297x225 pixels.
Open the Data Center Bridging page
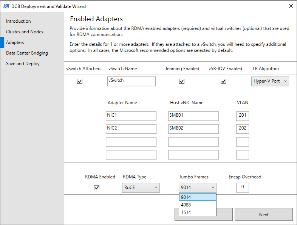point(27,53)
